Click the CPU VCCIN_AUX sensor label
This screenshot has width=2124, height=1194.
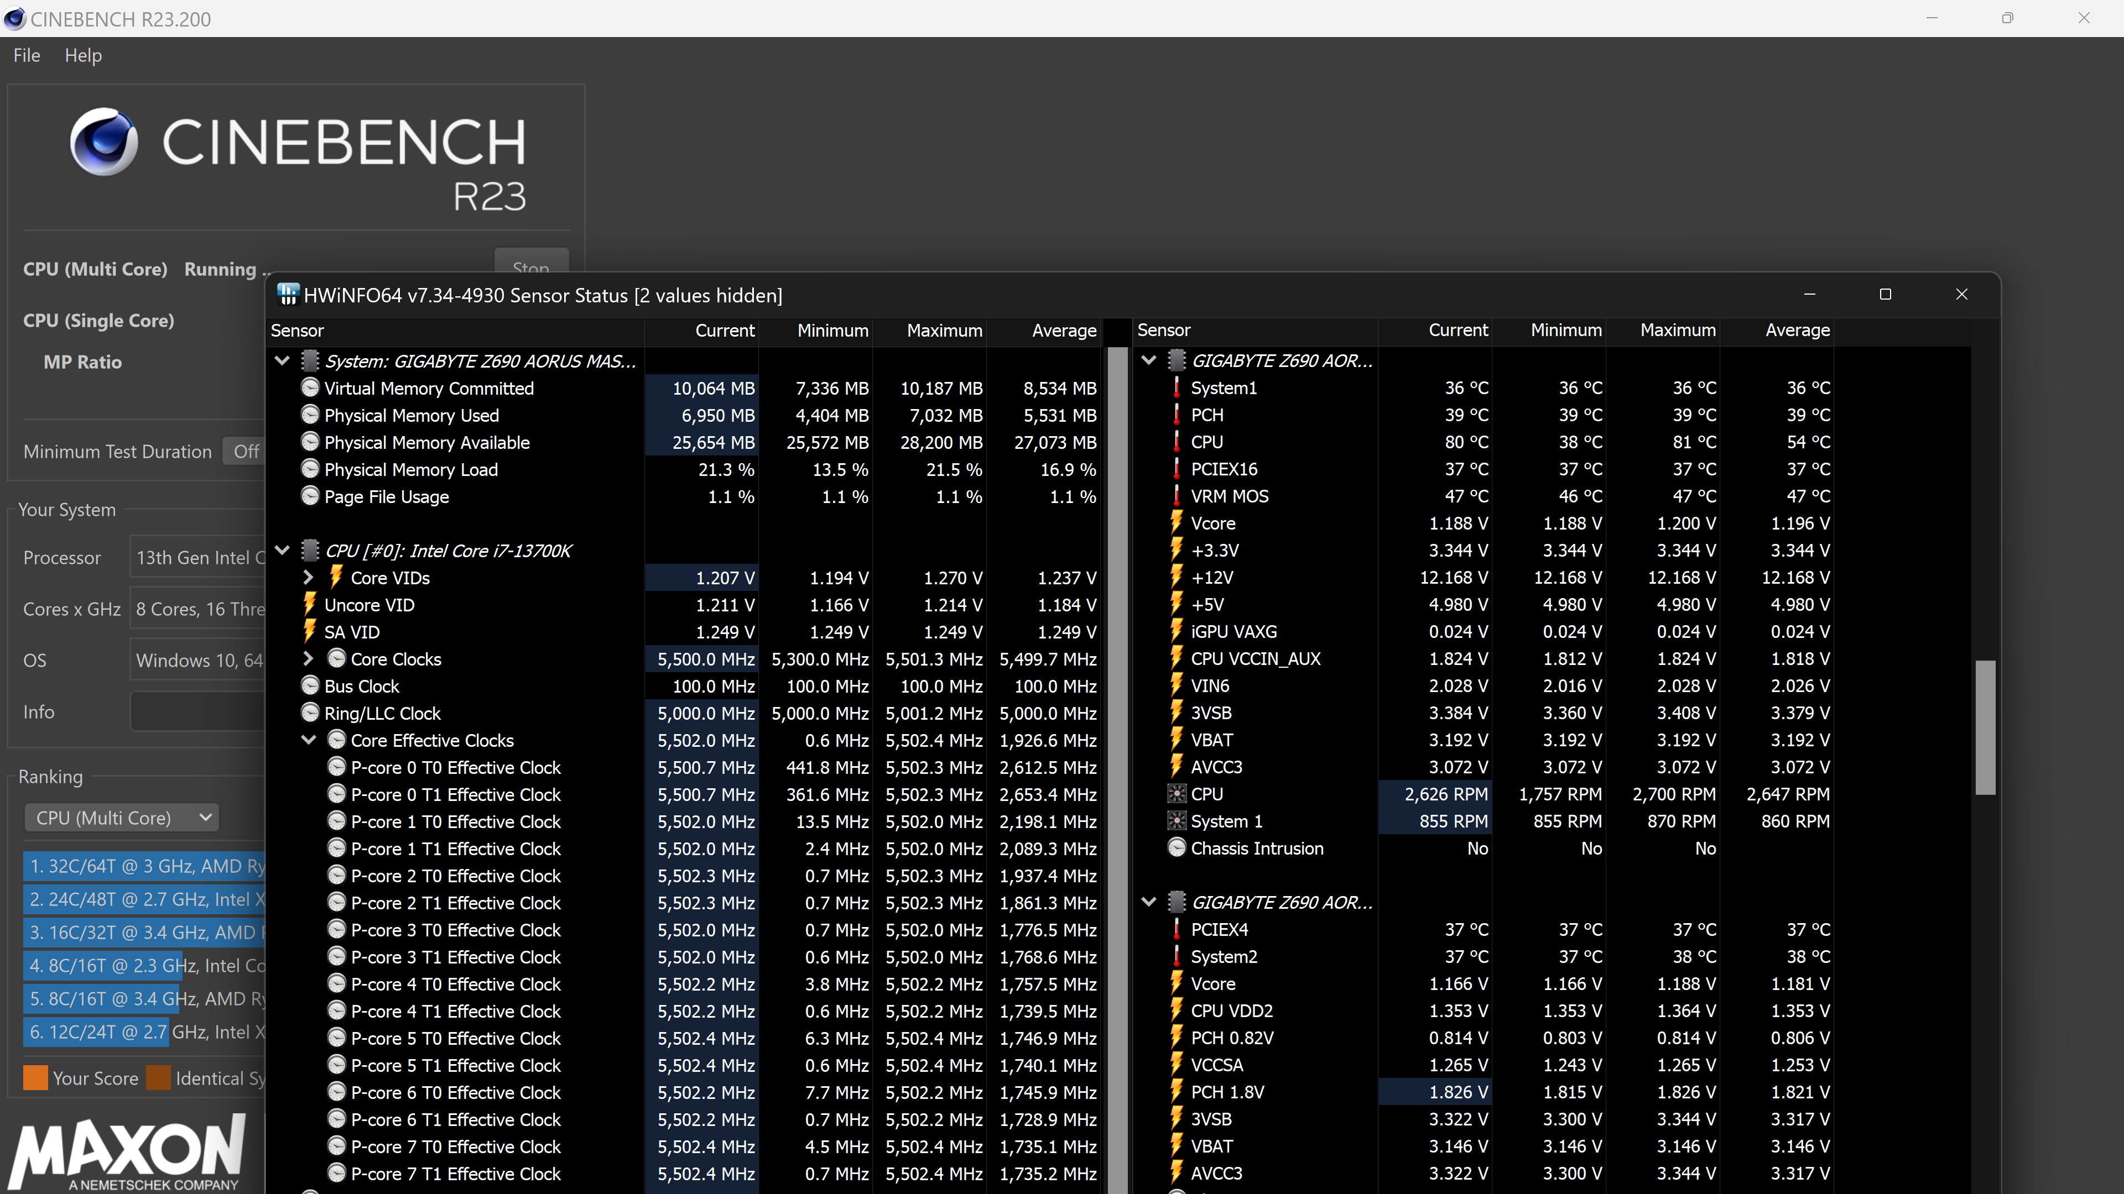click(x=1256, y=658)
